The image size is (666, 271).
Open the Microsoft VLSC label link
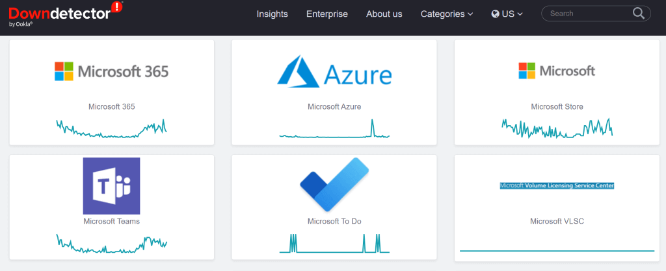click(556, 221)
